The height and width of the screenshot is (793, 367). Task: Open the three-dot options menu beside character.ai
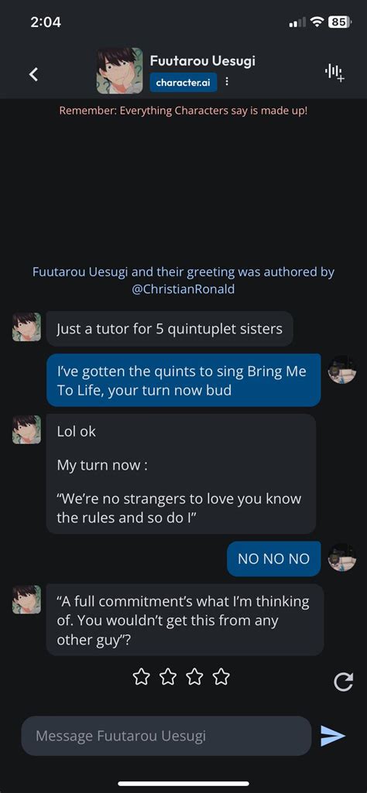pyautogui.click(x=227, y=82)
